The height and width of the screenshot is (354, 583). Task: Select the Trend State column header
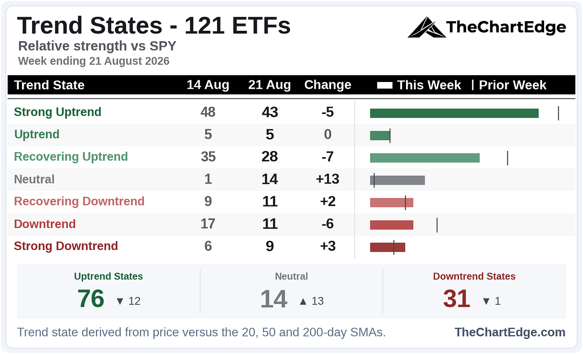tap(49, 85)
